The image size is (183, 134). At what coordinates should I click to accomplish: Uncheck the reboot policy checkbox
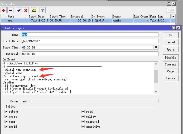point(6,112)
